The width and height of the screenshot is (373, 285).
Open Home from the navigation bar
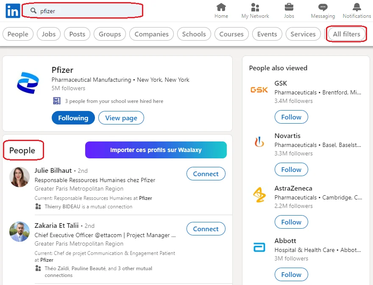pos(221,11)
